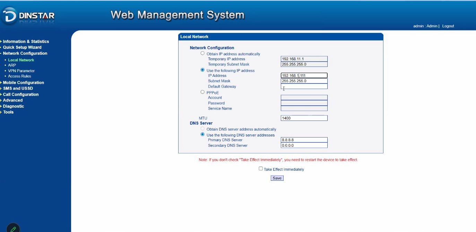476x232 pixels.
Task: Enable the 'Take Effect Immediately' checkbox
Action: (261, 169)
